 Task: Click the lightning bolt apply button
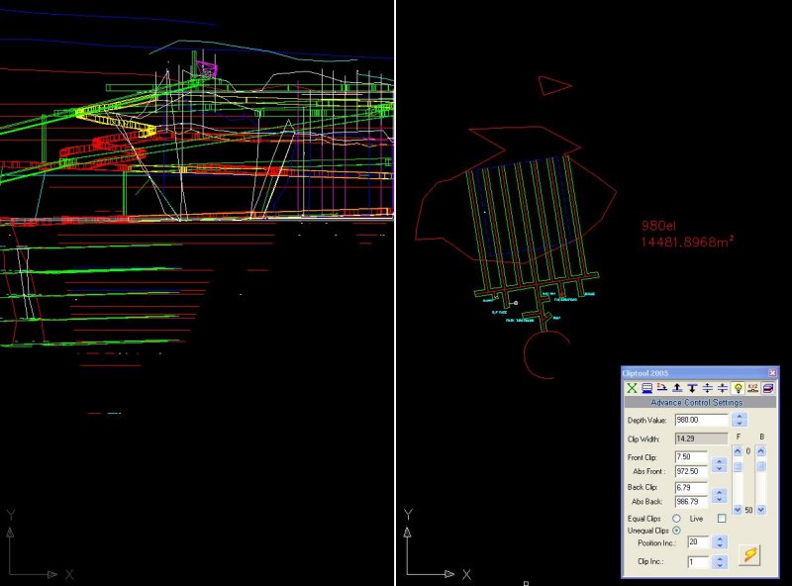[x=750, y=555]
